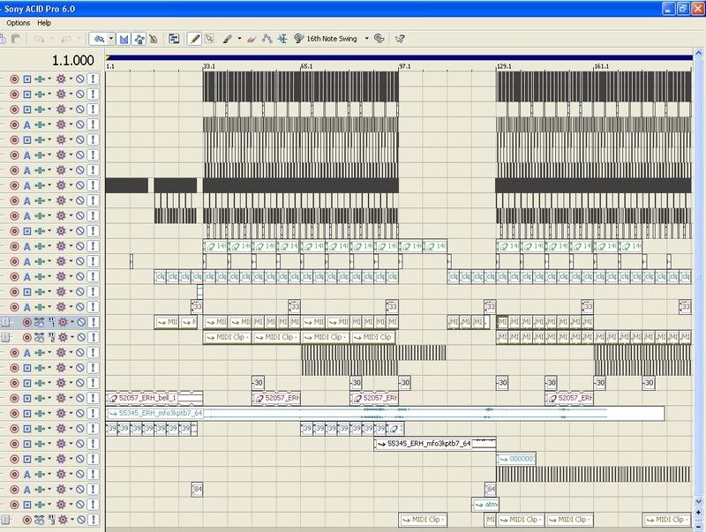The width and height of the screenshot is (706, 532).
Task: Select the first 52057_ERH_bell_1 clip
Action: pos(154,398)
